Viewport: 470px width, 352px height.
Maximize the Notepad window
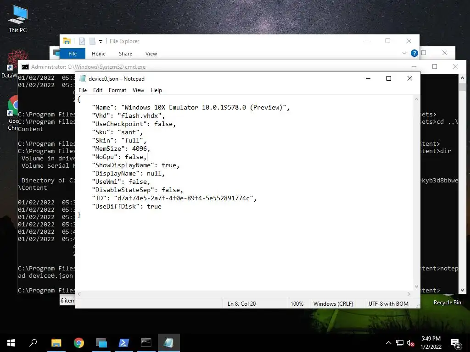pyautogui.click(x=389, y=78)
